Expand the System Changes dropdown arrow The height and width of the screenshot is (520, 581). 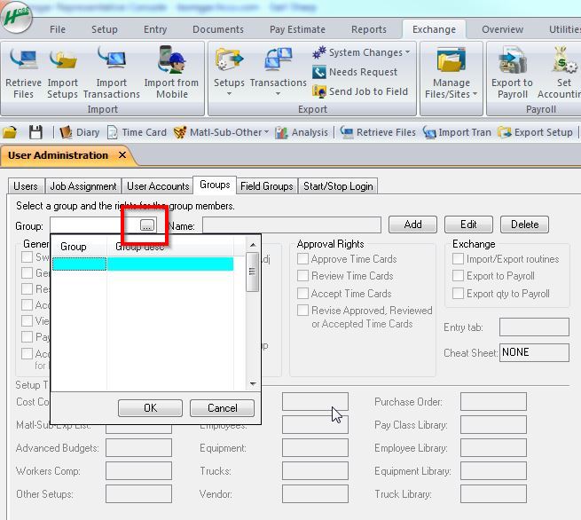(x=408, y=52)
